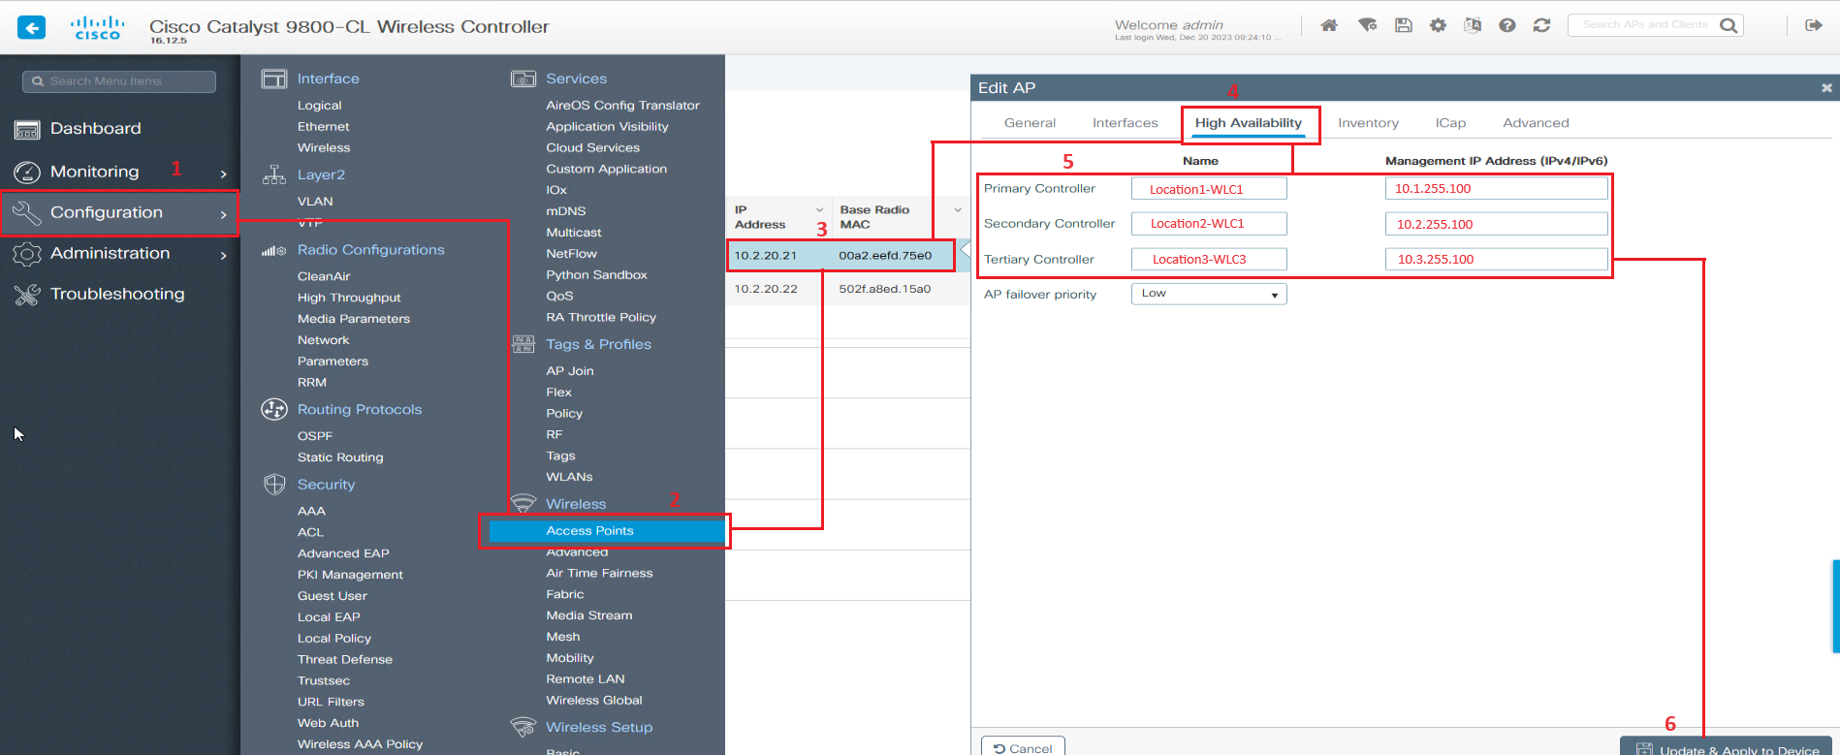Close the Edit AP panel
The image size is (1840, 755).
[x=1826, y=87]
